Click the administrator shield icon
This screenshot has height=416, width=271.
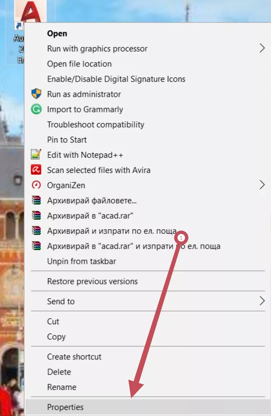tap(36, 94)
